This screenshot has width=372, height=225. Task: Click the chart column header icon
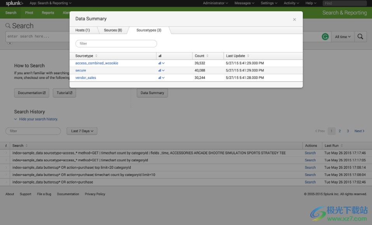[160, 56]
